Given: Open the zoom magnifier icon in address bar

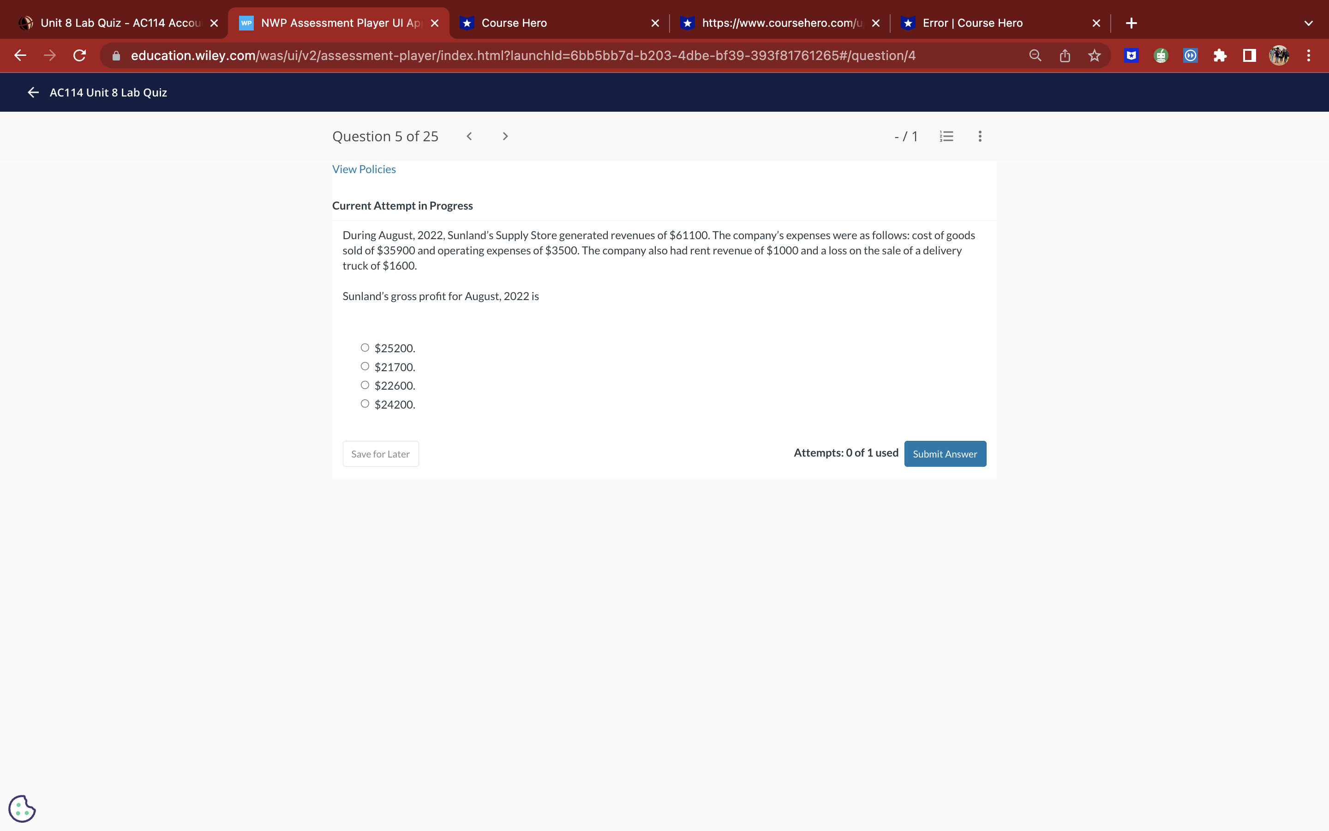Looking at the screenshot, I should pyautogui.click(x=1035, y=55).
